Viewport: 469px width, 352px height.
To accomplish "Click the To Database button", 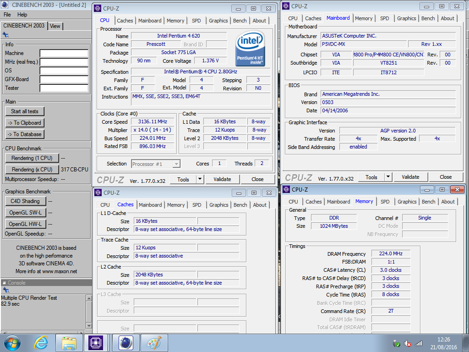I will 25,134.
